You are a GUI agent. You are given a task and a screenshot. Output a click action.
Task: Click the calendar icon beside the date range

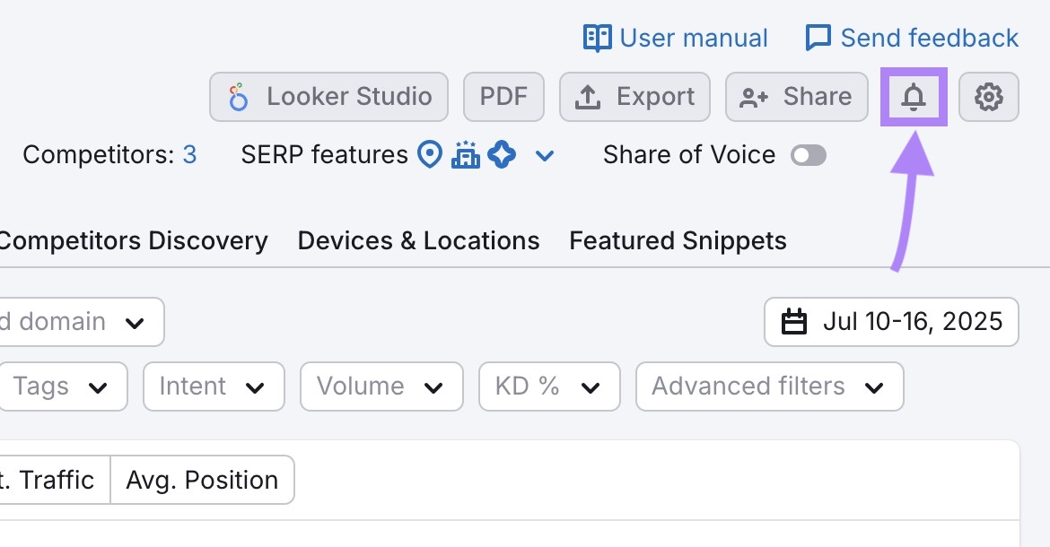(797, 322)
